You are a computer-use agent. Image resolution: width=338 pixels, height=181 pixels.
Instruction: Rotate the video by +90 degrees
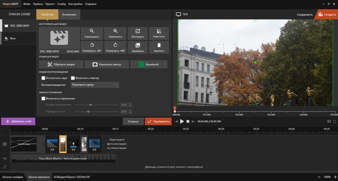[x=115, y=48]
